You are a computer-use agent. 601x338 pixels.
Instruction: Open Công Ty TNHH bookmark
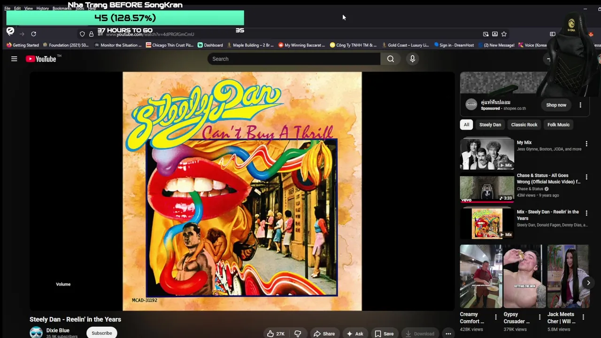353,45
